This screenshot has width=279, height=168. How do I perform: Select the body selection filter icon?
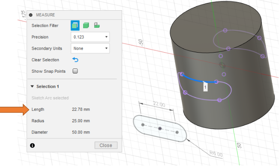(86, 25)
